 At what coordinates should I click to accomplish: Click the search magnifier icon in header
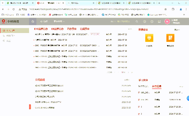pyautogui.click(x=137, y=21)
